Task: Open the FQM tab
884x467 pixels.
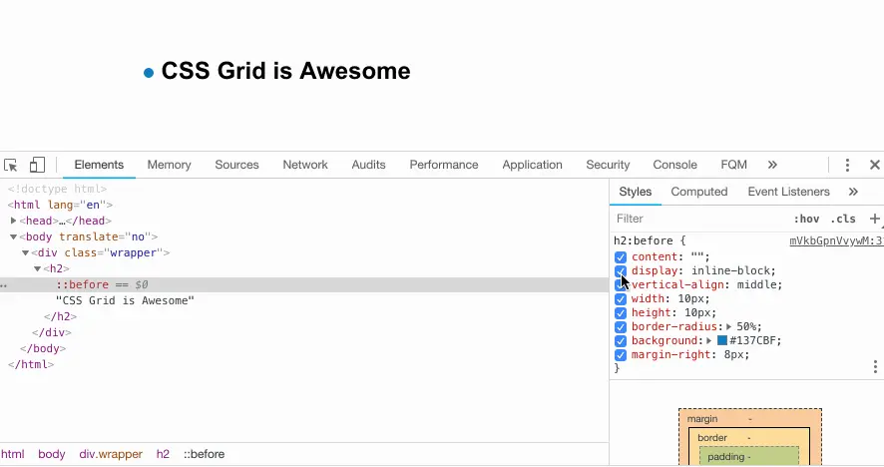Action: coord(733,165)
